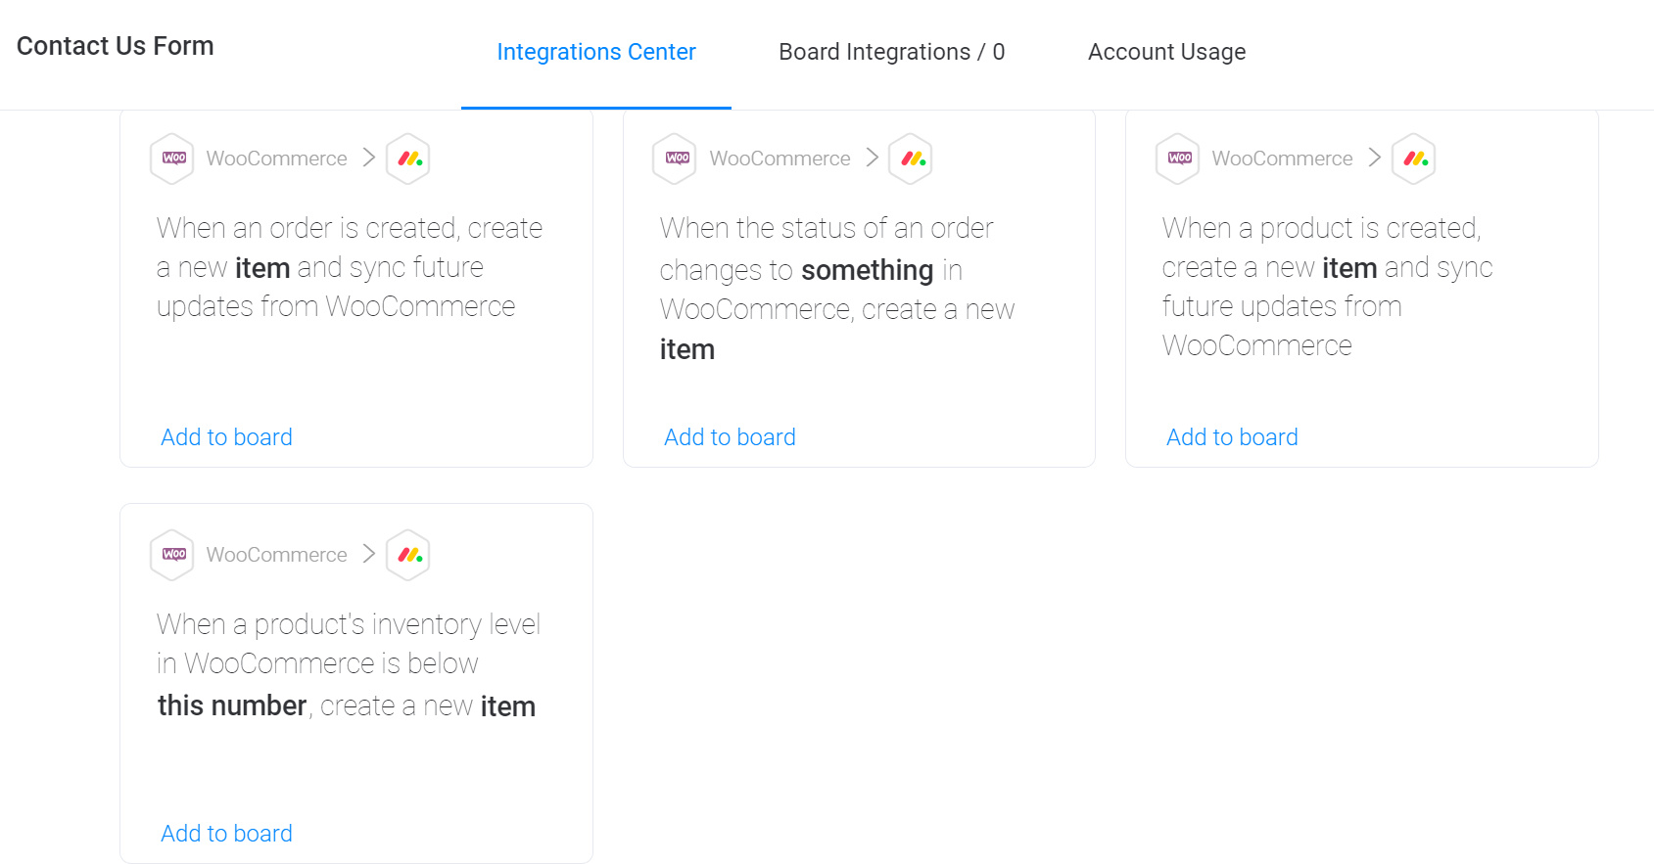1654x864 pixels.
Task: Click WooCommerce icon in order-status recipe card
Action: (x=676, y=159)
